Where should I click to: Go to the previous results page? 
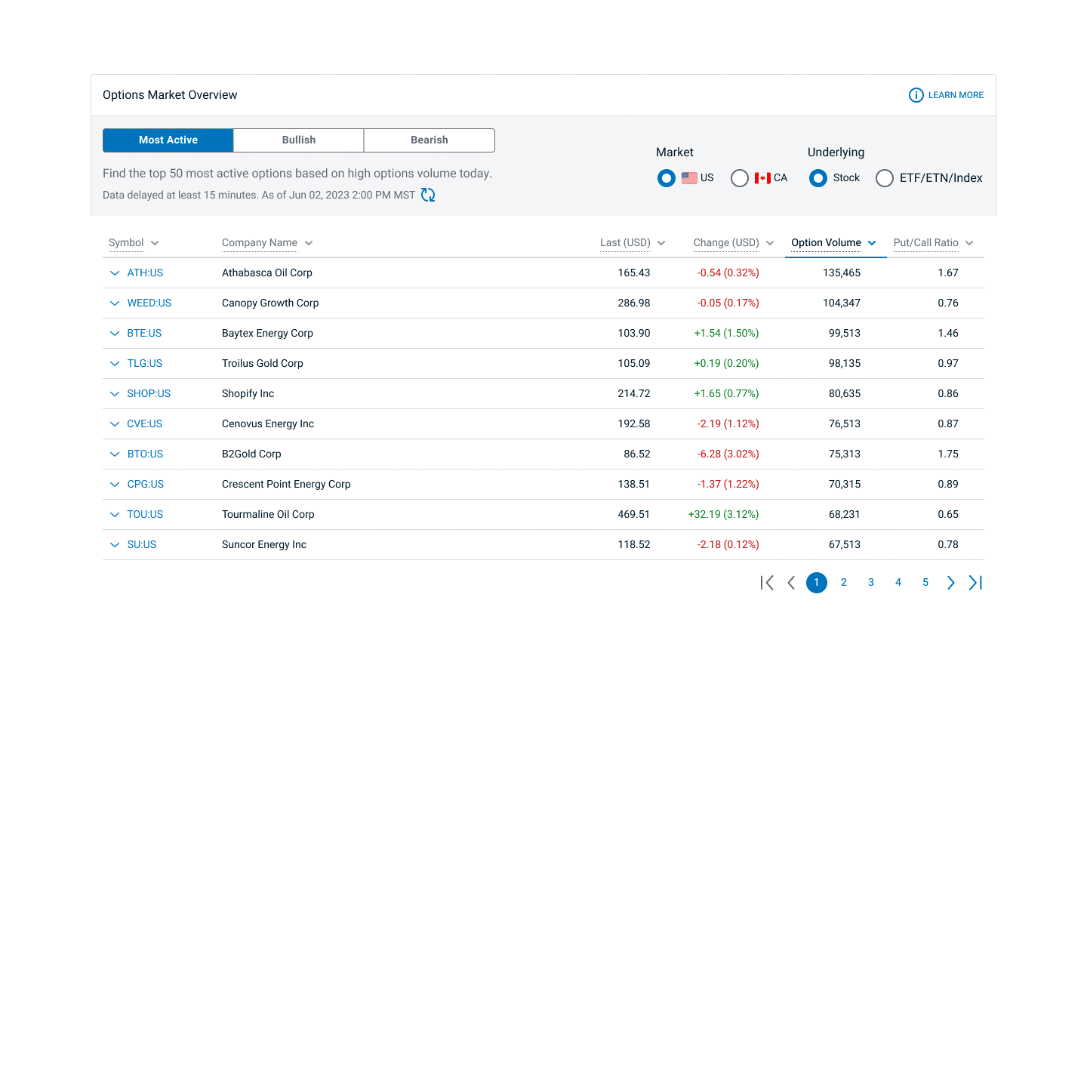tap(791, 583)
